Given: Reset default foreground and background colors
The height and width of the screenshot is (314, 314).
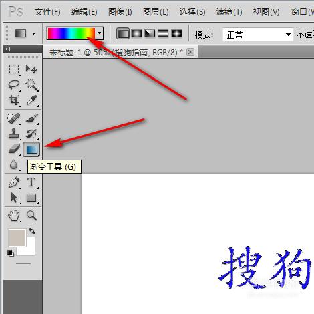Looking at the screenshot, I should pyautogui.click(x=11, y=253).
